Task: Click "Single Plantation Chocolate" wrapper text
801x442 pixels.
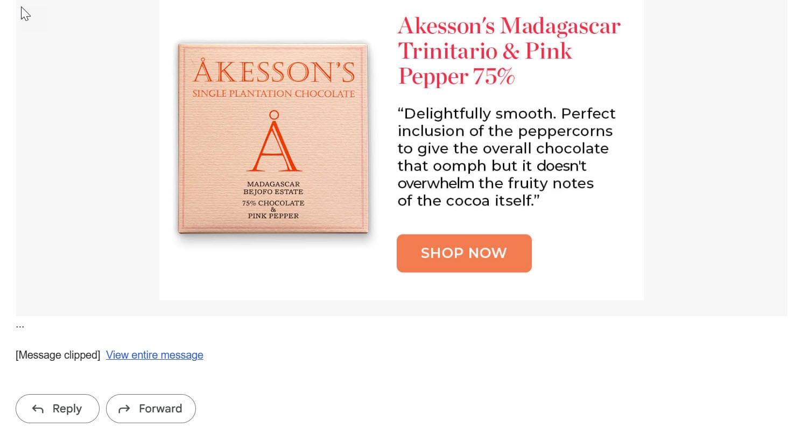Action: (273, 94)
